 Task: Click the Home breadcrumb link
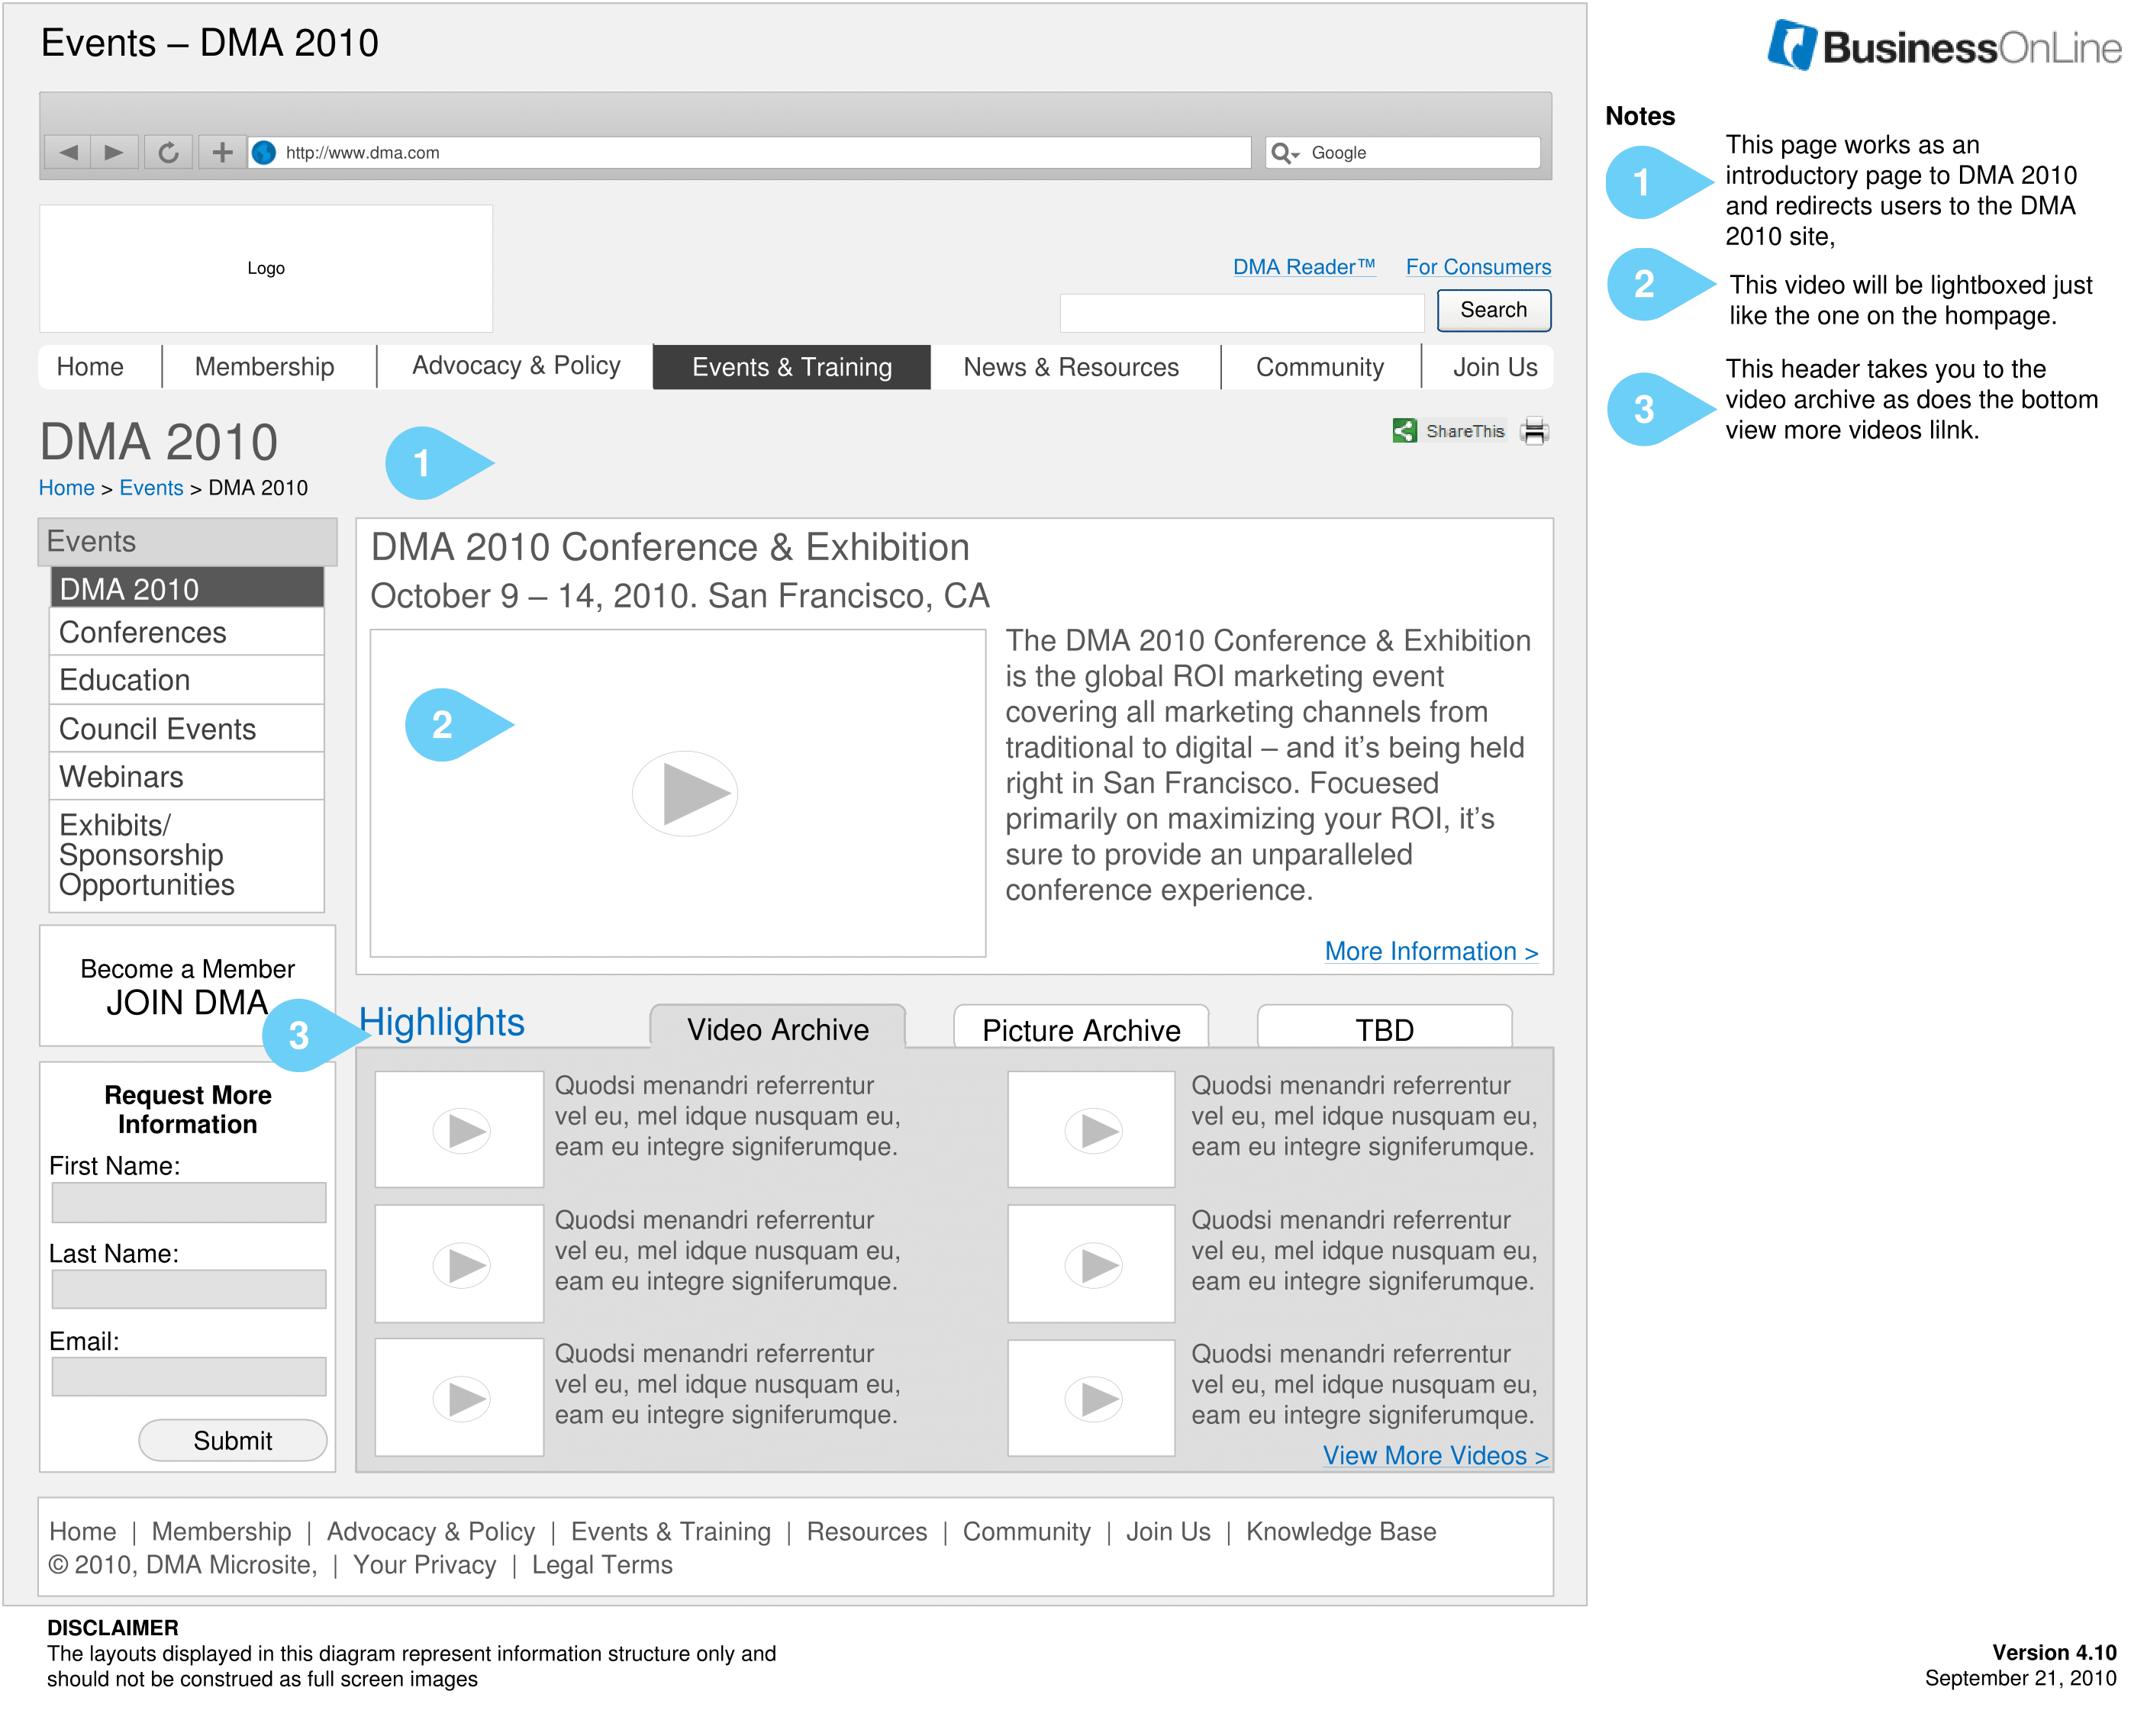(67, 487)
